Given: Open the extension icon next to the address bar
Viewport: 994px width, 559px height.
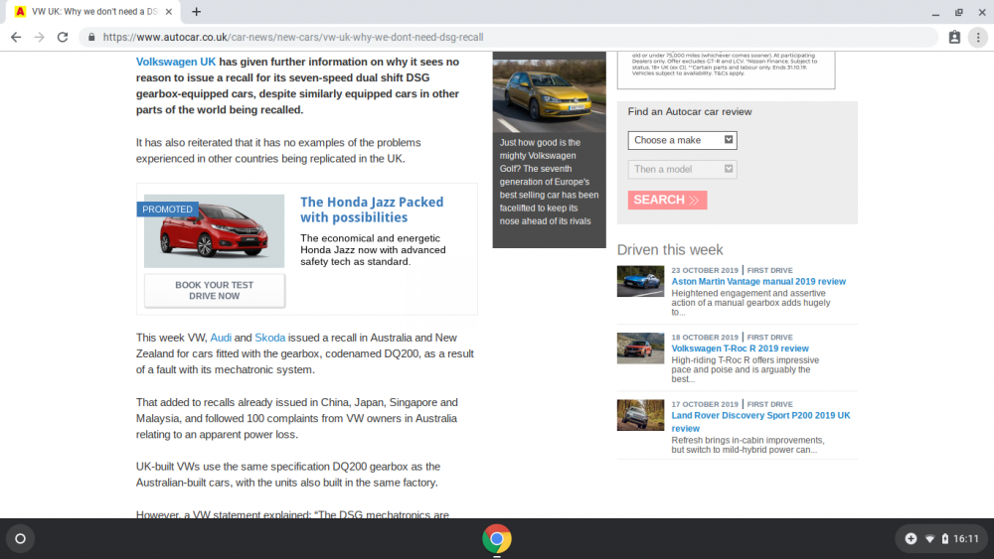Looking at the screenshot, I should (x=954, y=38).
